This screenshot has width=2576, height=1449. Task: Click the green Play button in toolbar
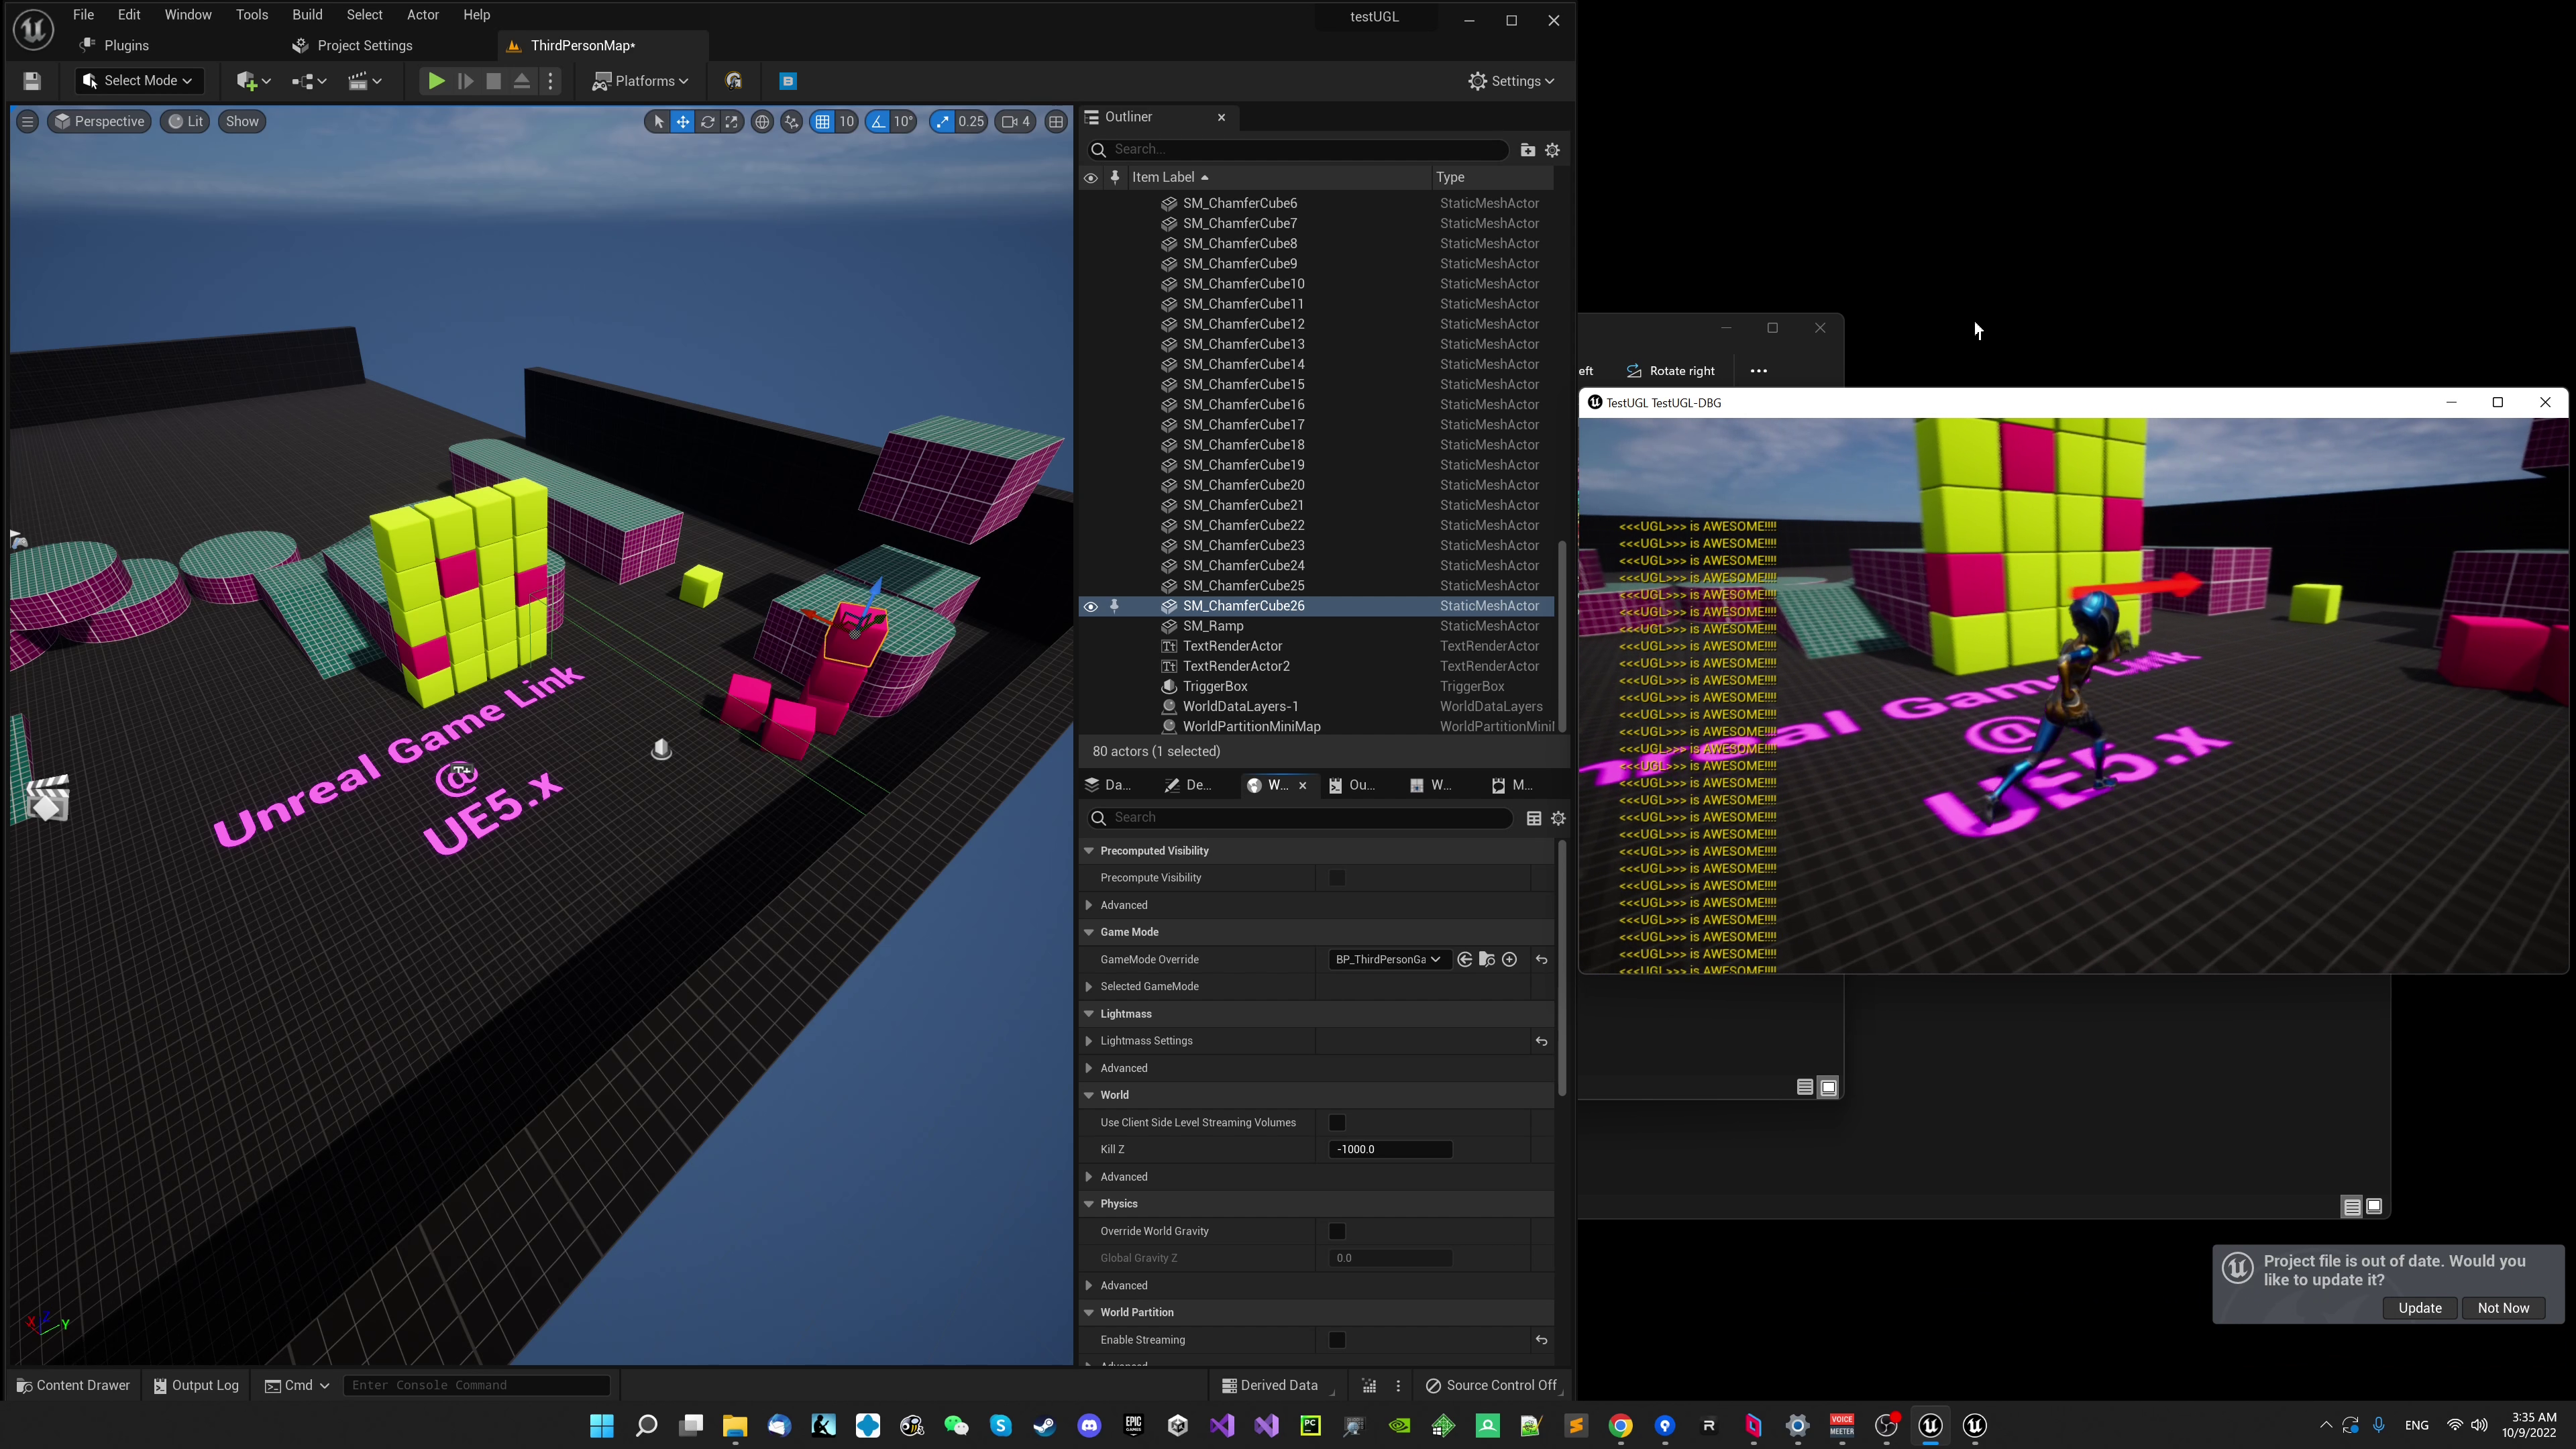[x=436, y=81]
